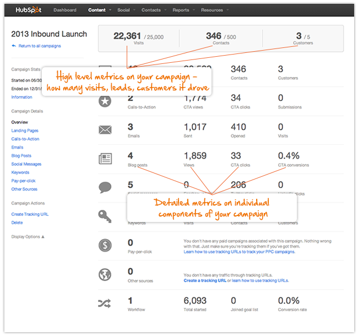Image resolution: width=358 pixels, height=336 pixels.
Task: Open Pay-per-click sidebar link
Action: [23, 181]
